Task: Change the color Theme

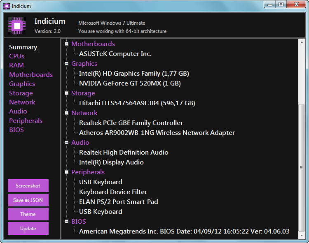Action: (x=28, y=214)
